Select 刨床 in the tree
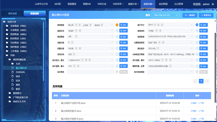 click(x=18, y=85)
